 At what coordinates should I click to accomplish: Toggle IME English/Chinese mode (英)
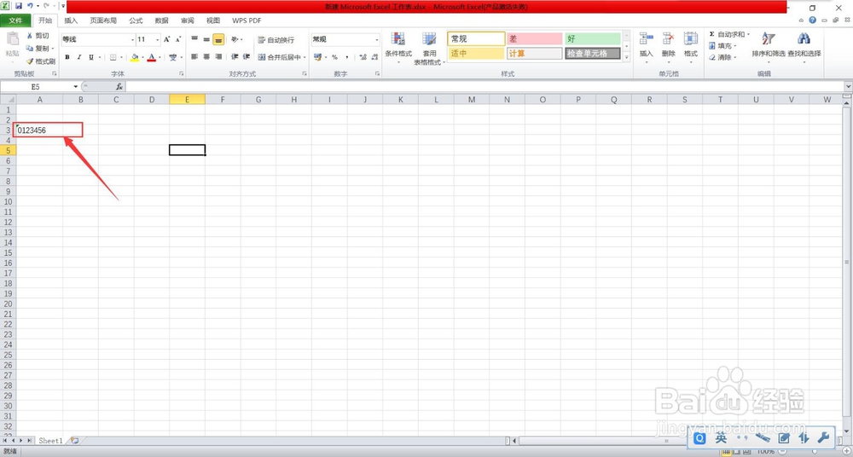(721, 437)
